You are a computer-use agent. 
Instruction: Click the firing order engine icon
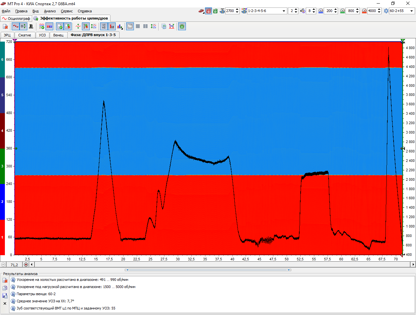[244, 11]
